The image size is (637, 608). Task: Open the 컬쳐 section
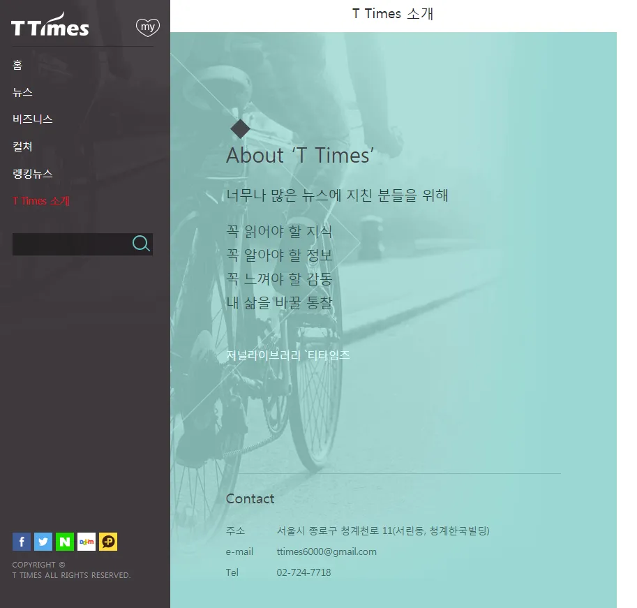click(x=22, y=147)
